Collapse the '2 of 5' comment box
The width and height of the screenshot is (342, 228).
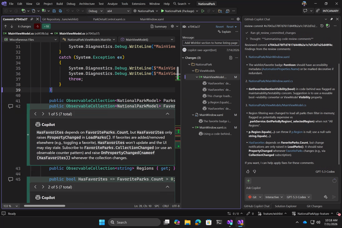tap(168, 187)
